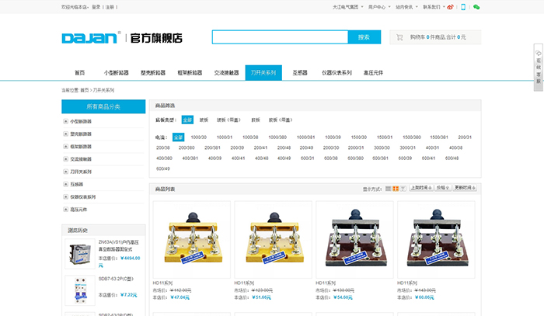Open 塑壳断路器 navigation tab
Screen dimensions: 544x316
click(153, 73)
